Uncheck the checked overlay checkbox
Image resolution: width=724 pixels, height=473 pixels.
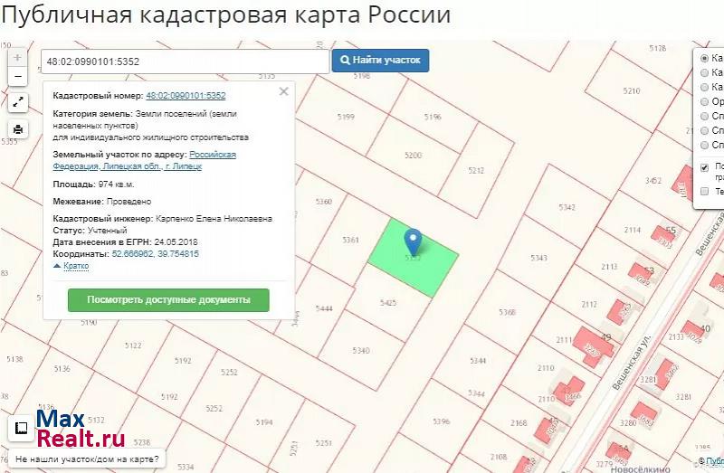point(705,167)
